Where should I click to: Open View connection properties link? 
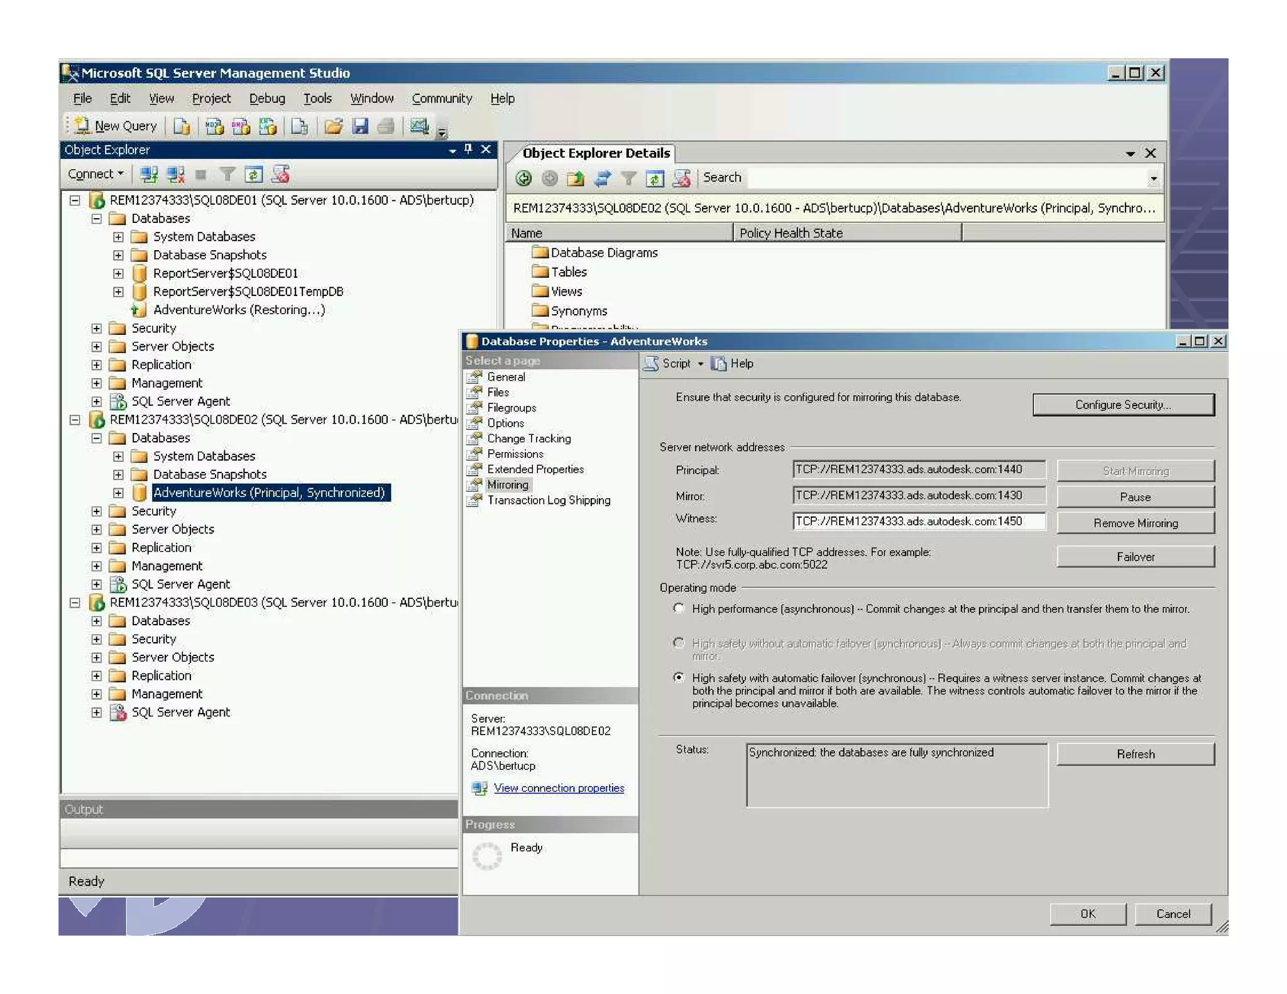point(559,788)
